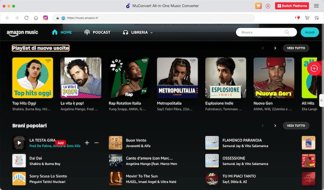Image resolution: width=324 pixels, height=190 pixels.
Task: Open the cart icon beside the address bar
Action: coord(307,18)
